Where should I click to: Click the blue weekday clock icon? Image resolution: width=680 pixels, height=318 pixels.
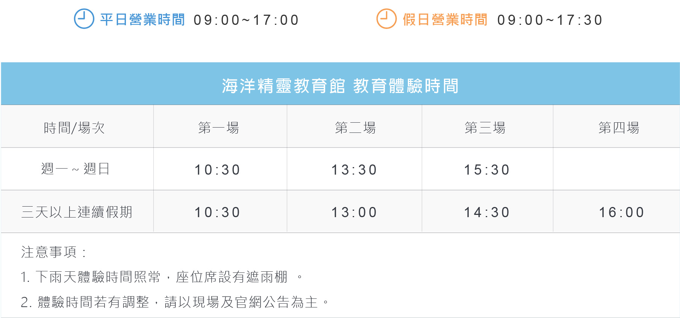[x=84, y=19]
